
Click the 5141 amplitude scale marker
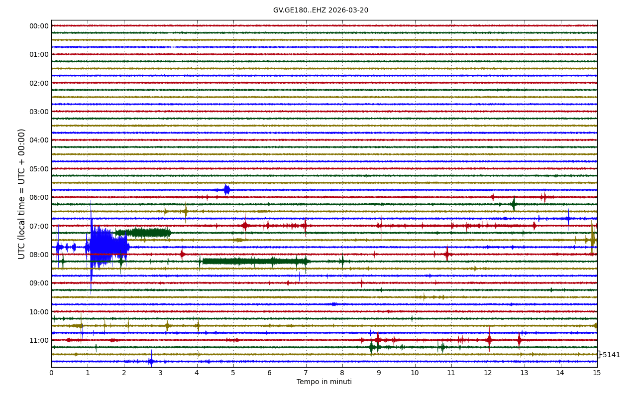(x=611, y=355)
